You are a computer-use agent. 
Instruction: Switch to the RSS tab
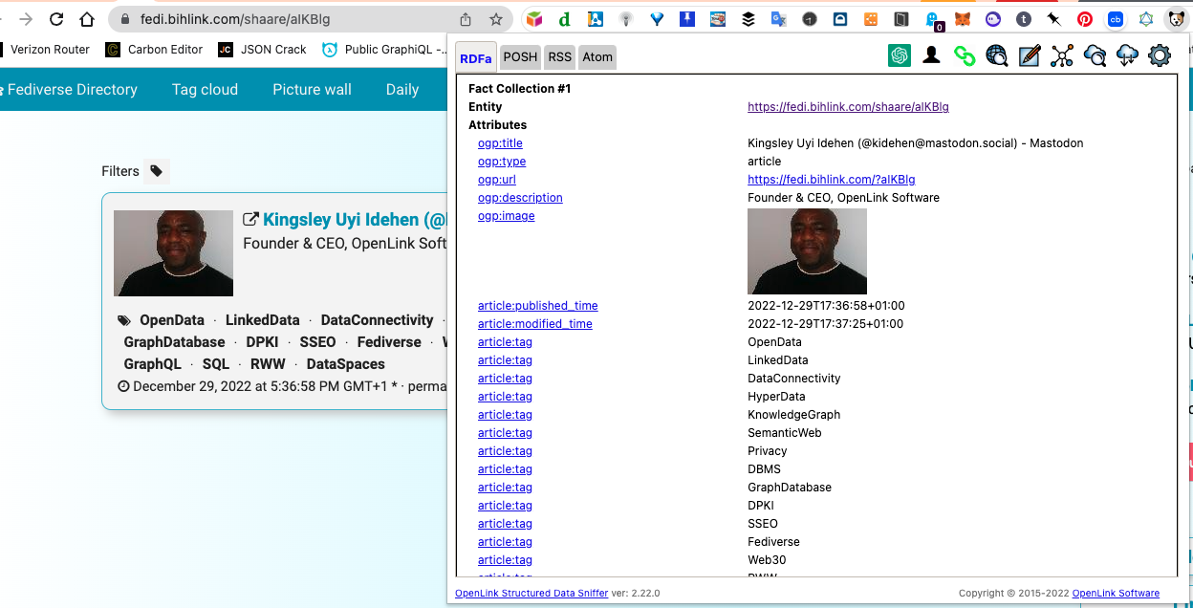[560, 57]
